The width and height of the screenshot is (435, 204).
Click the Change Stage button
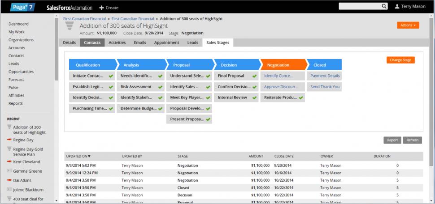coord(400,60)
